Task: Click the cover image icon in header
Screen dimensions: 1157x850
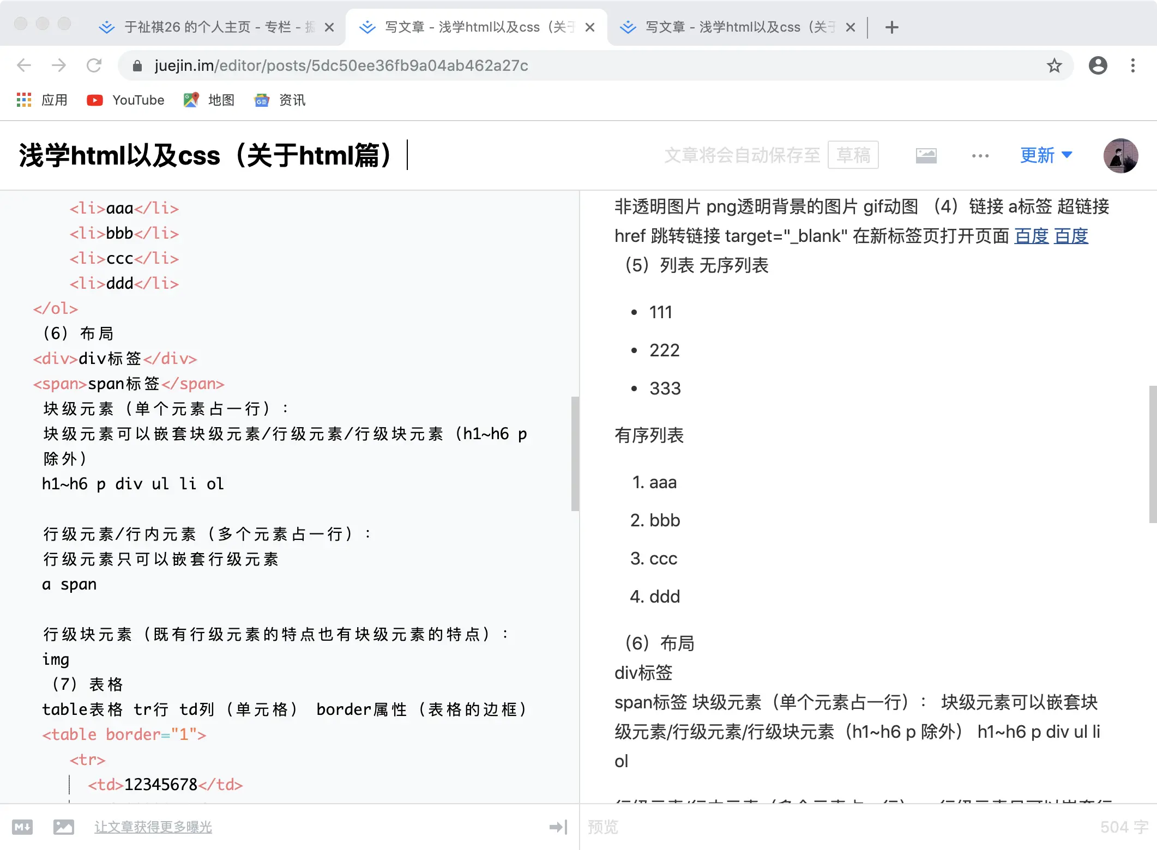Action: pyautogui.click(x=926, y=156)
